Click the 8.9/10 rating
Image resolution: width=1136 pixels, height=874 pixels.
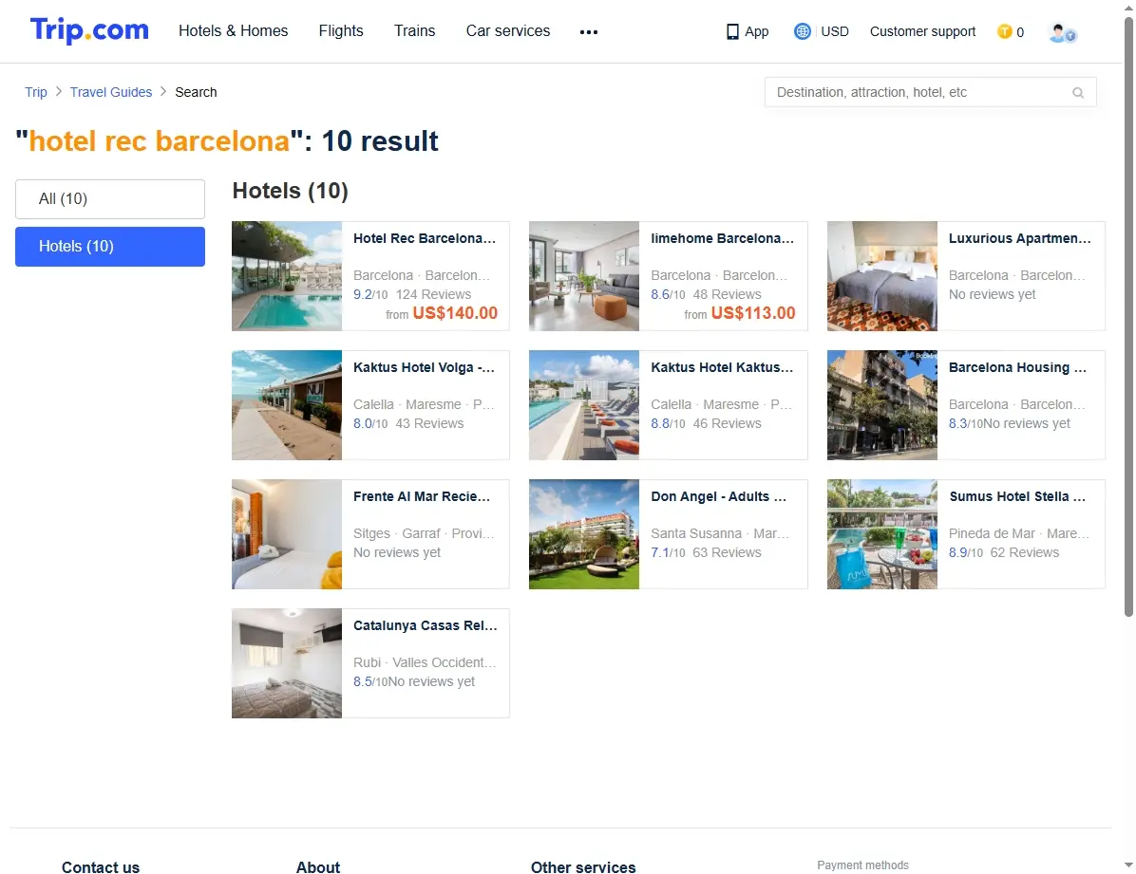tap(966, 552)
